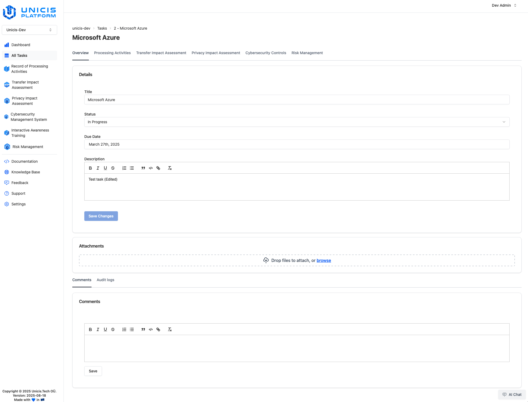Screen dimensions: 528x402
Task: Expand the Unicis-Dev team selector
Action: [x=29, y=30]
